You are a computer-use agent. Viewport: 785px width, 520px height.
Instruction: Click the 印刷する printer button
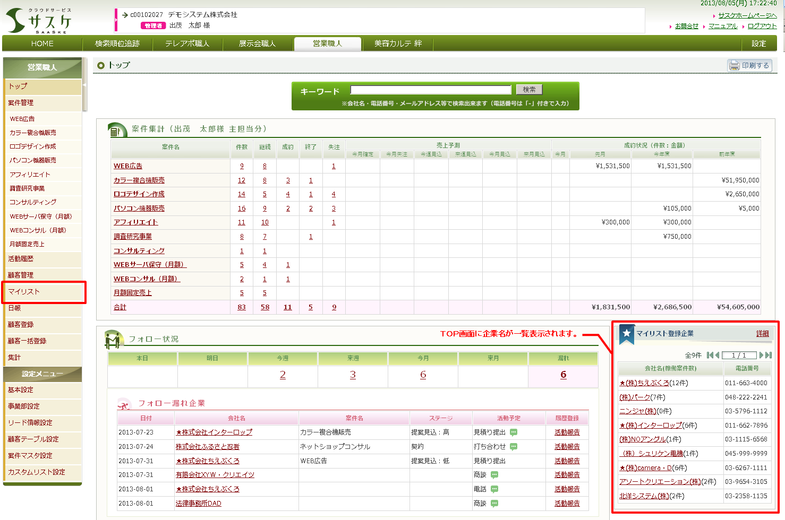749,65
